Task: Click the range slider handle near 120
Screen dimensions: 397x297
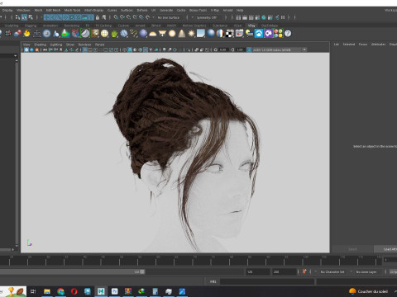Action: click(x=142, y=271)
